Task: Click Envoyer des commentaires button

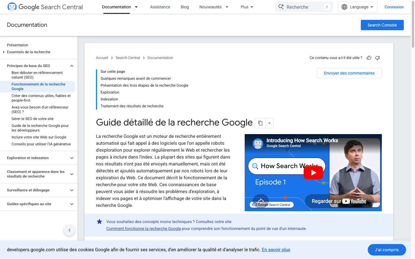Action: click(x=349, y=73)
